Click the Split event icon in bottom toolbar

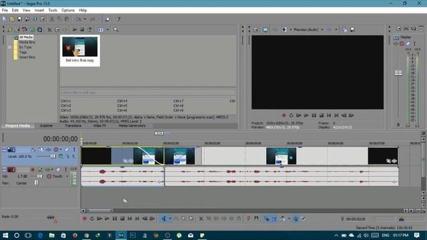[x=232, y=219]
